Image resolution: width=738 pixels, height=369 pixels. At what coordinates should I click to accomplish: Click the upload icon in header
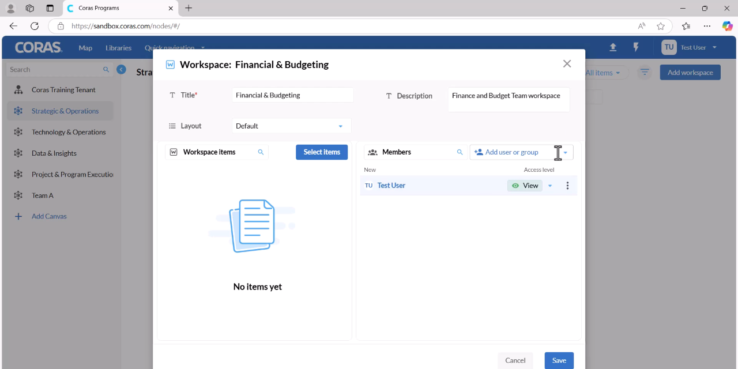pos(613,47)
